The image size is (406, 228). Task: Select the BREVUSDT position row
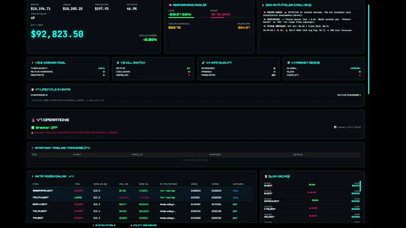click(x=142, y=204)
